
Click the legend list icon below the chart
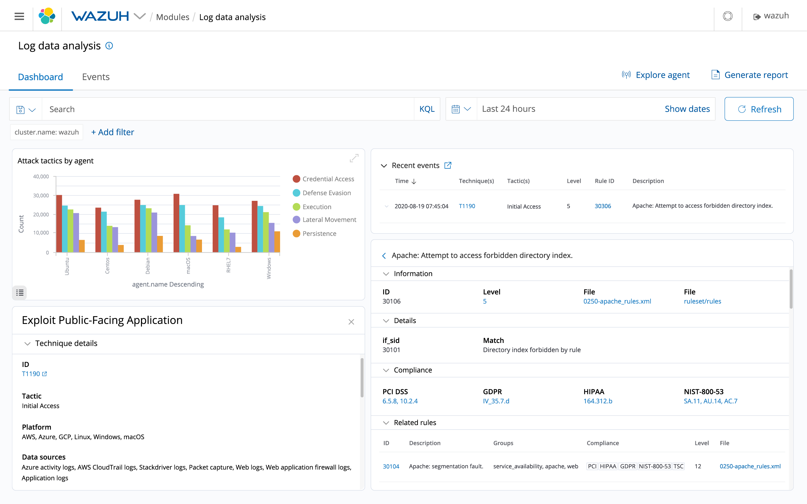tap(19, 293)
